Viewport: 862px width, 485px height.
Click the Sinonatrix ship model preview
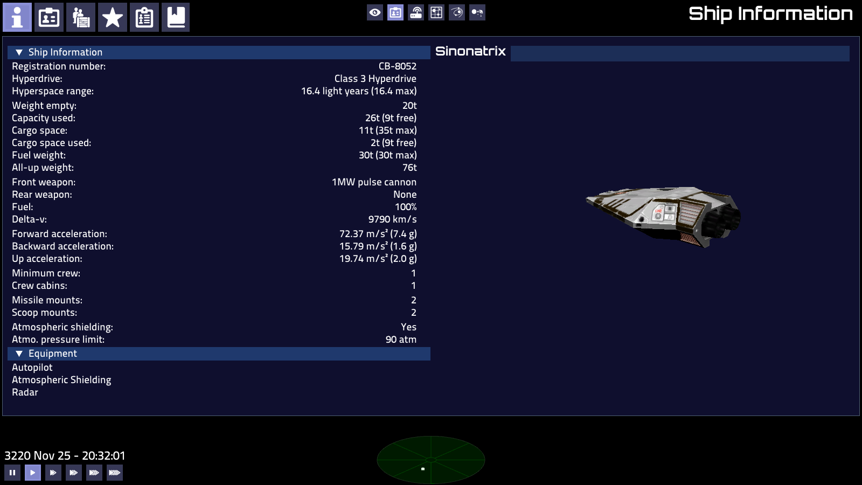point(664,217)
